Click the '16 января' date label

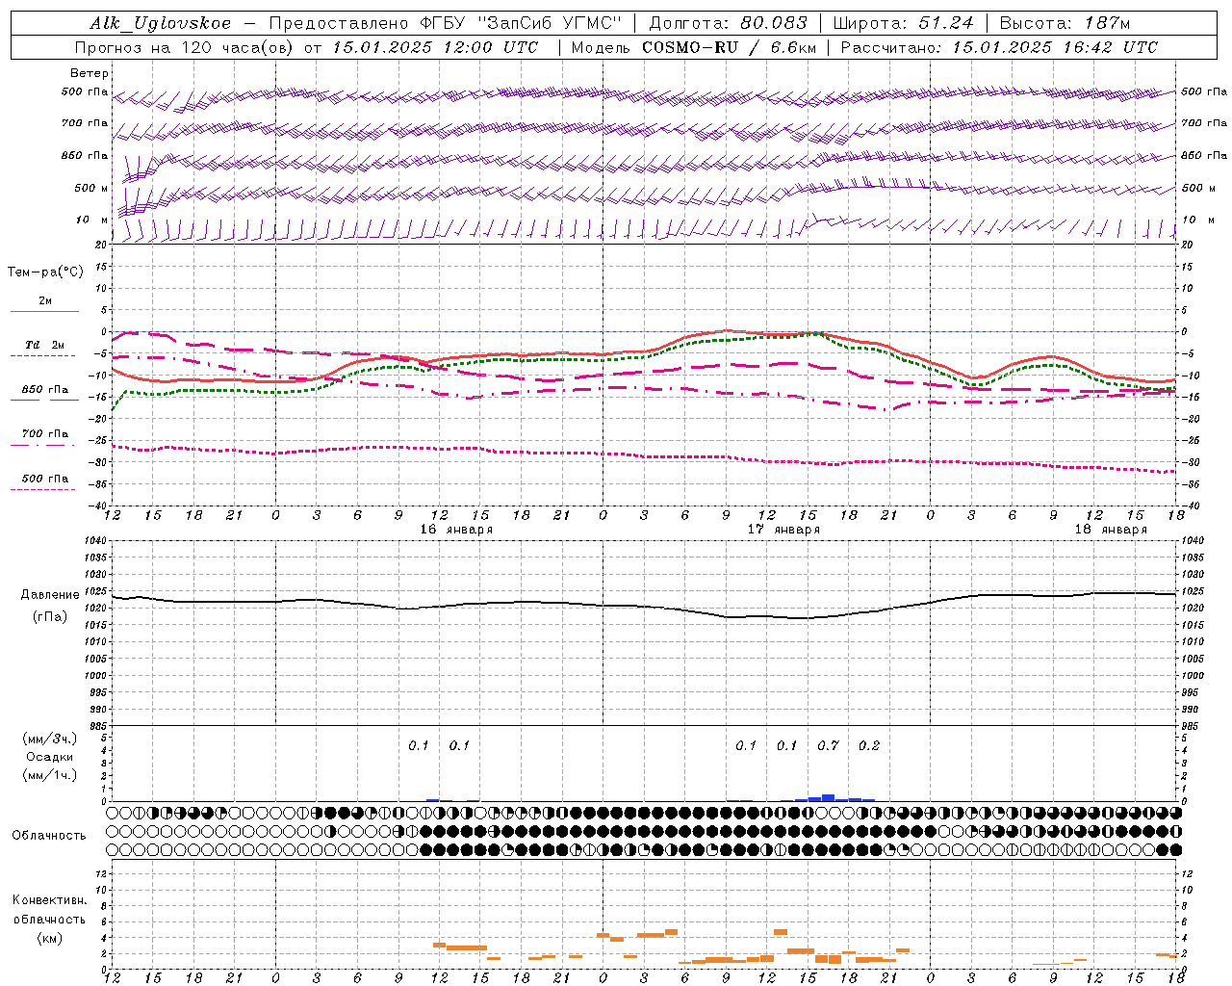click(456, 530)
